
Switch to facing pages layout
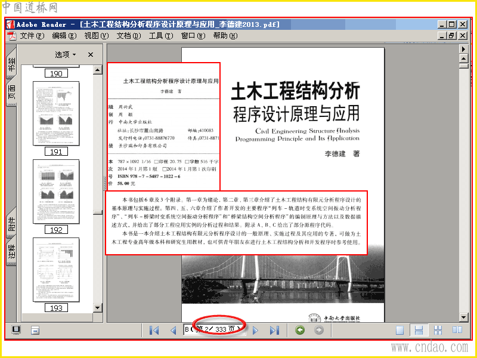pos(457,330)
